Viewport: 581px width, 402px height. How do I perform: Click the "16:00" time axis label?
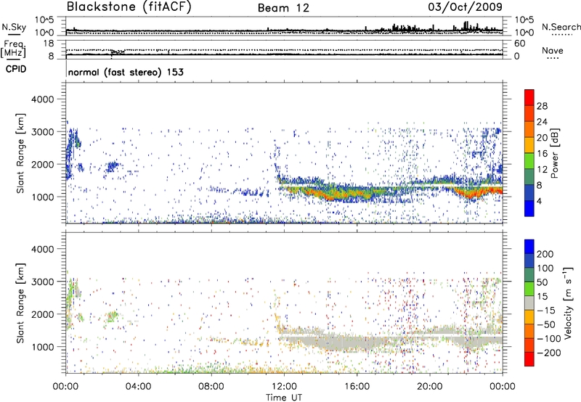coord(357,387)
